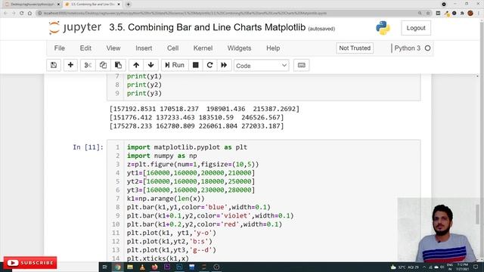Go to browser home page
This screenshot has height=272, width=484.
point(29,14)
